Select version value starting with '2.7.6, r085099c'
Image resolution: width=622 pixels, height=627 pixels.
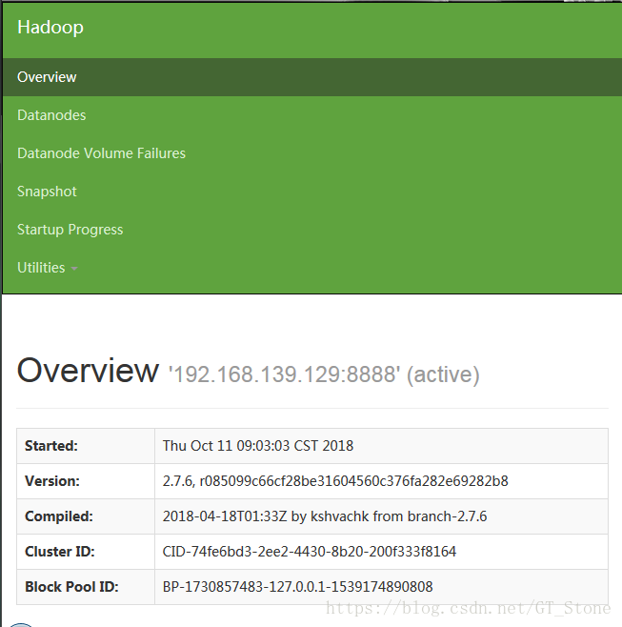(335, 481)
